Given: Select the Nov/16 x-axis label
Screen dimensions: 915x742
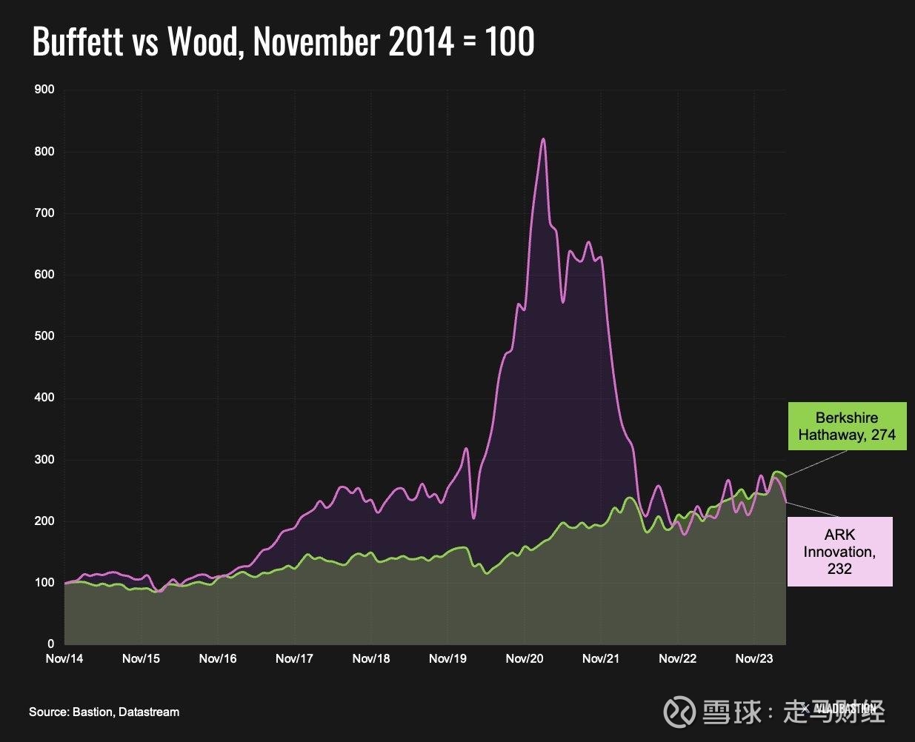Looking at the screenshot, I should click(x=218, y=658).
